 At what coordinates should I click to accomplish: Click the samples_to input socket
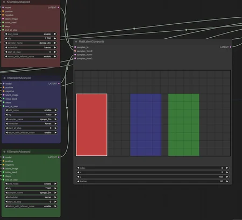[75, 47]
